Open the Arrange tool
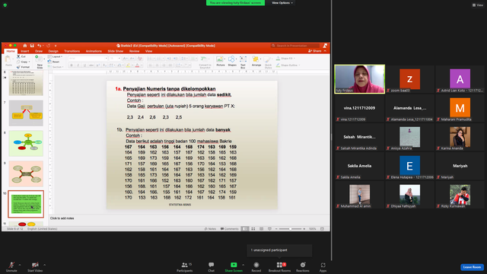Viewport: 487px width, 274px height. coord(256,61)
